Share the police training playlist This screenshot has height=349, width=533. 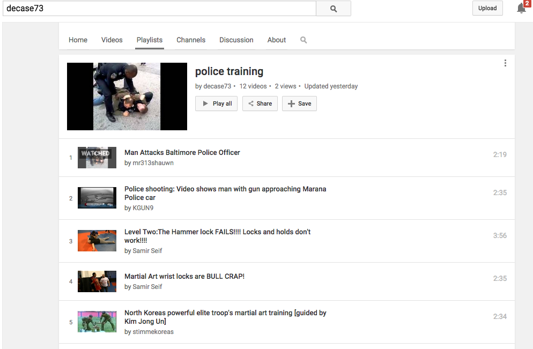tap(260, 103)
